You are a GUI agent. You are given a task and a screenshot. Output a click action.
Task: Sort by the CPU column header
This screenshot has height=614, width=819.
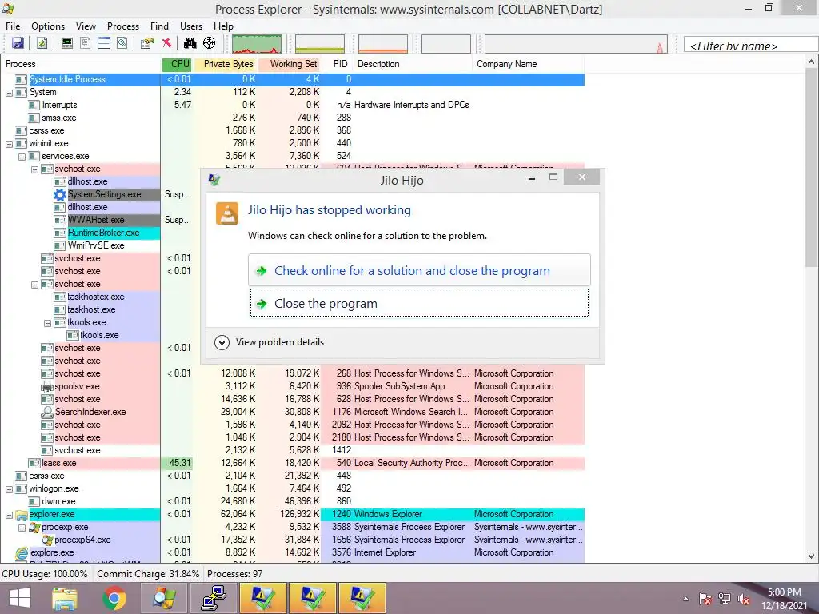pyautogui.click(x=177, y=64)
